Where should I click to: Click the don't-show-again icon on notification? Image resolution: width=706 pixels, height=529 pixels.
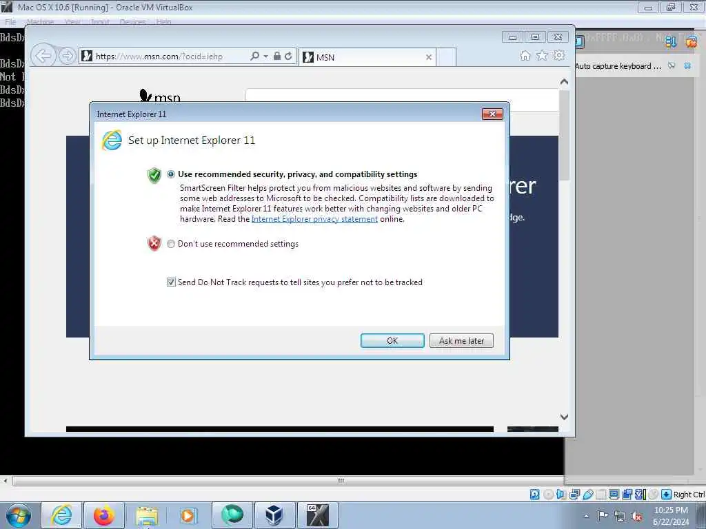coord(672,65)
